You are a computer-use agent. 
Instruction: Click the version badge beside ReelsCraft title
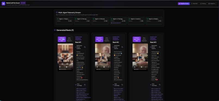coord(23,3)
